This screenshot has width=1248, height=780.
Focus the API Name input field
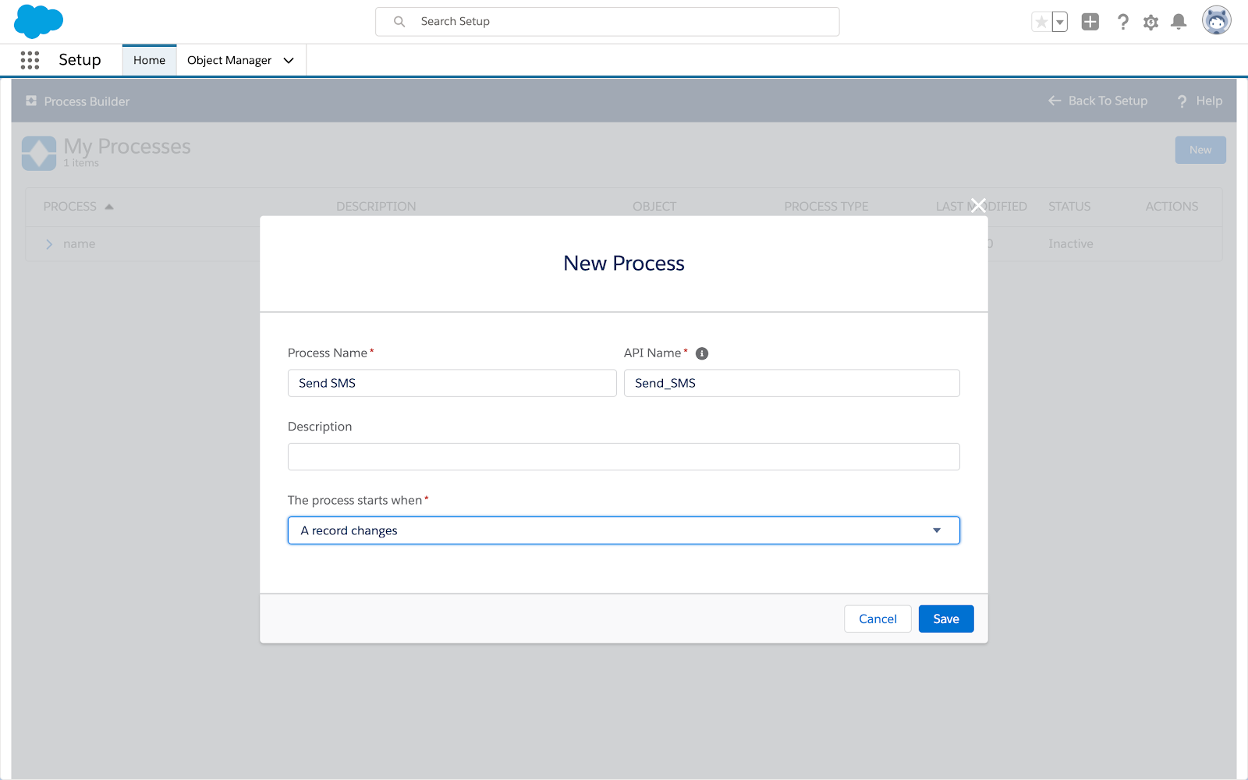(792, 383)
